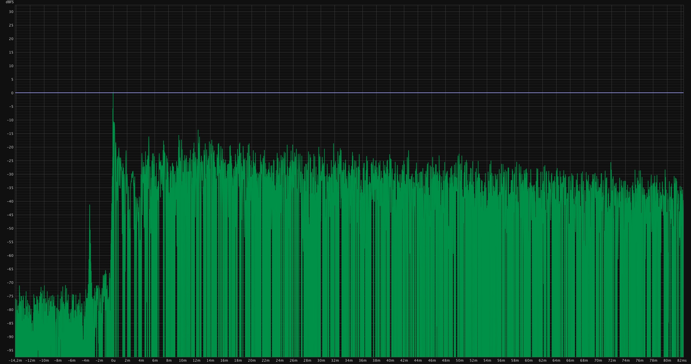Click the 30 level axis label
The image size is (691, 364).
(12, 12)
